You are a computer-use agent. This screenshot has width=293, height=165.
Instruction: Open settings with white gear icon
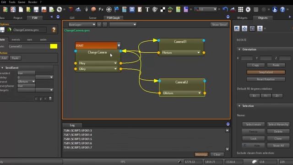[248, 9]
